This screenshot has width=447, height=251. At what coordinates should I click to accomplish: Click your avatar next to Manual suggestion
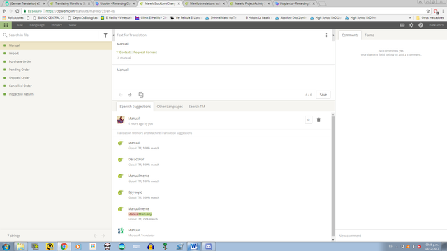point(121,120)
